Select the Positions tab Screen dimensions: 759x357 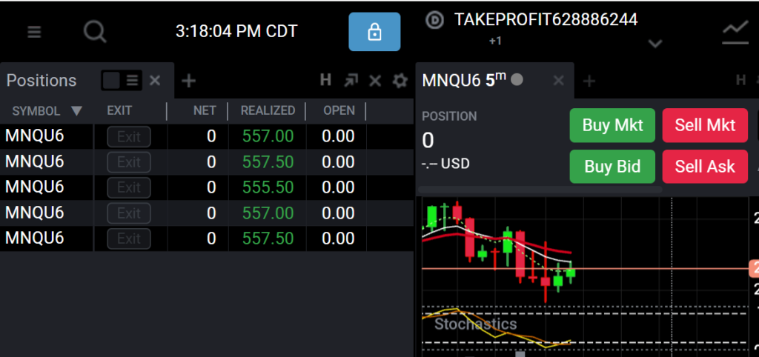click(x=42, y=80)
